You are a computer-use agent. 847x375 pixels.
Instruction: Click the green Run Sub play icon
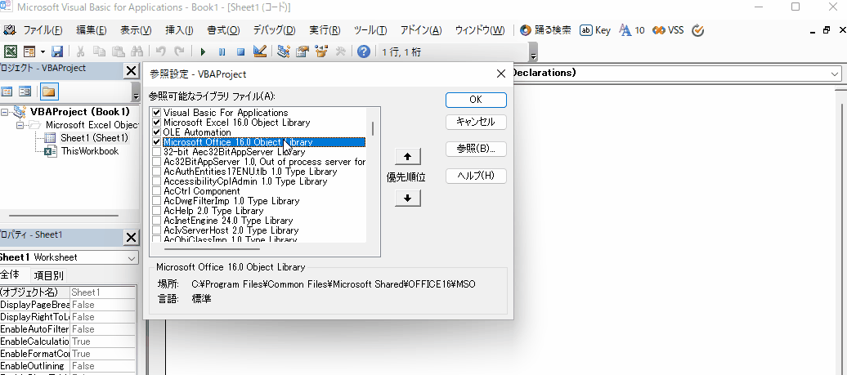203,51
